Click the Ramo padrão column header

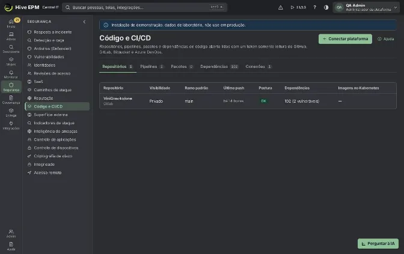(197, 88)
